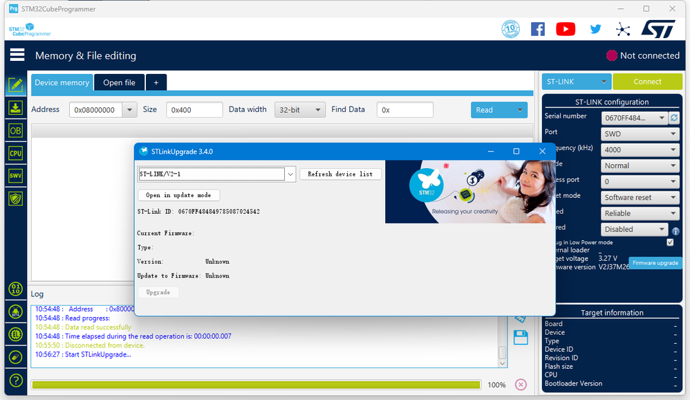The image size is (690, 400).
Task: Switch to the Open file tab
Action: click(x=119, y=82)
